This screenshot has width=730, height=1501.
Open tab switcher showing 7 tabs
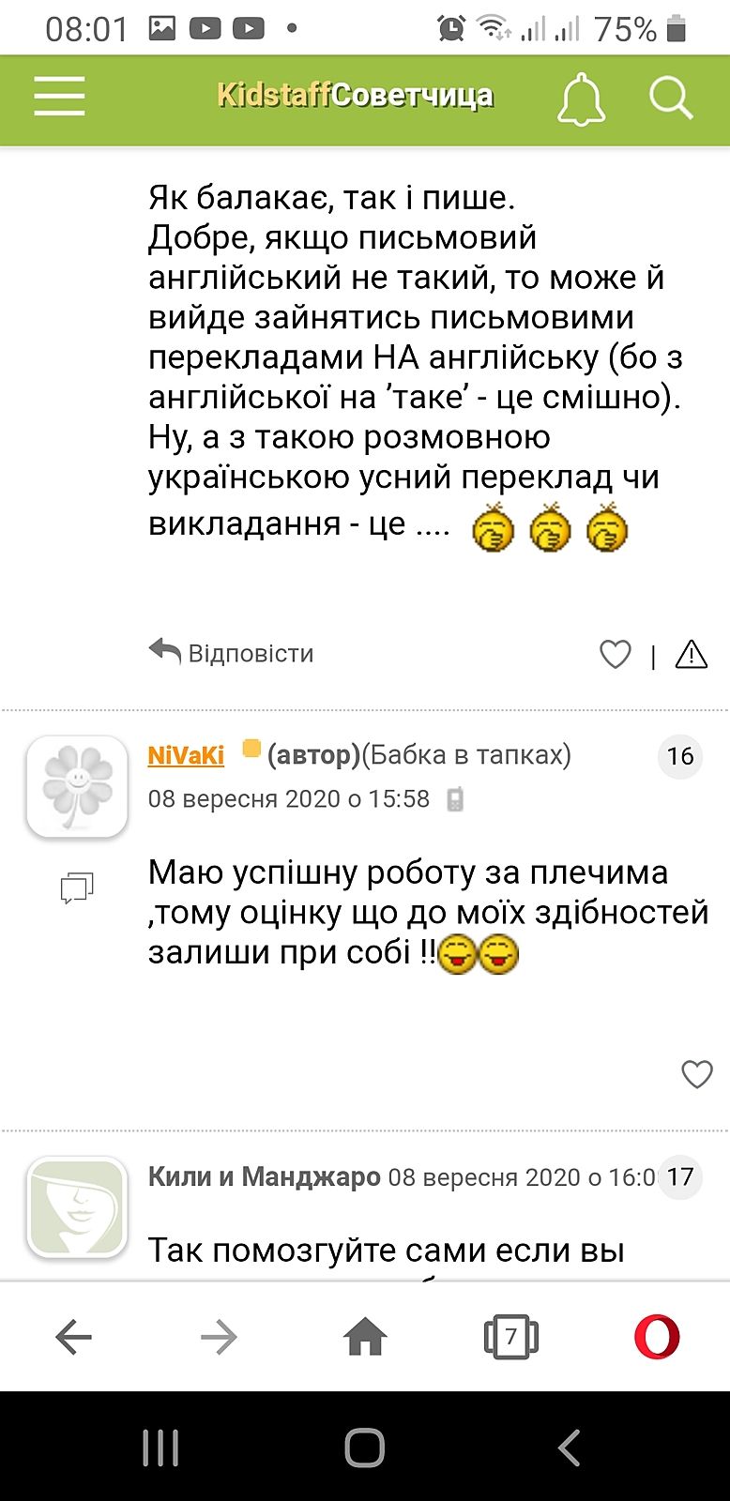click(510, 1337)
